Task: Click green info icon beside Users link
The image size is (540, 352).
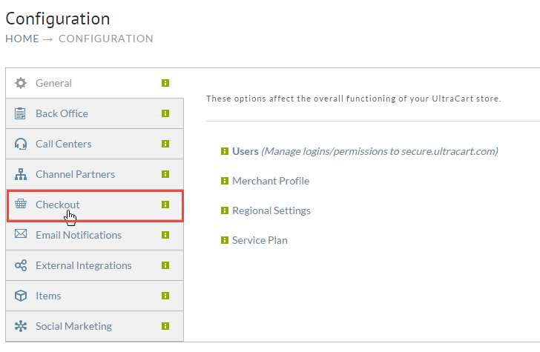Action: pyautogui.click(x=225, y=151)
